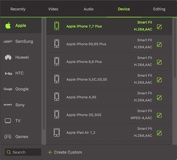The height and width of the screenshot is (160, 177).
Task: Open the Audio tab
Action: 88,9
